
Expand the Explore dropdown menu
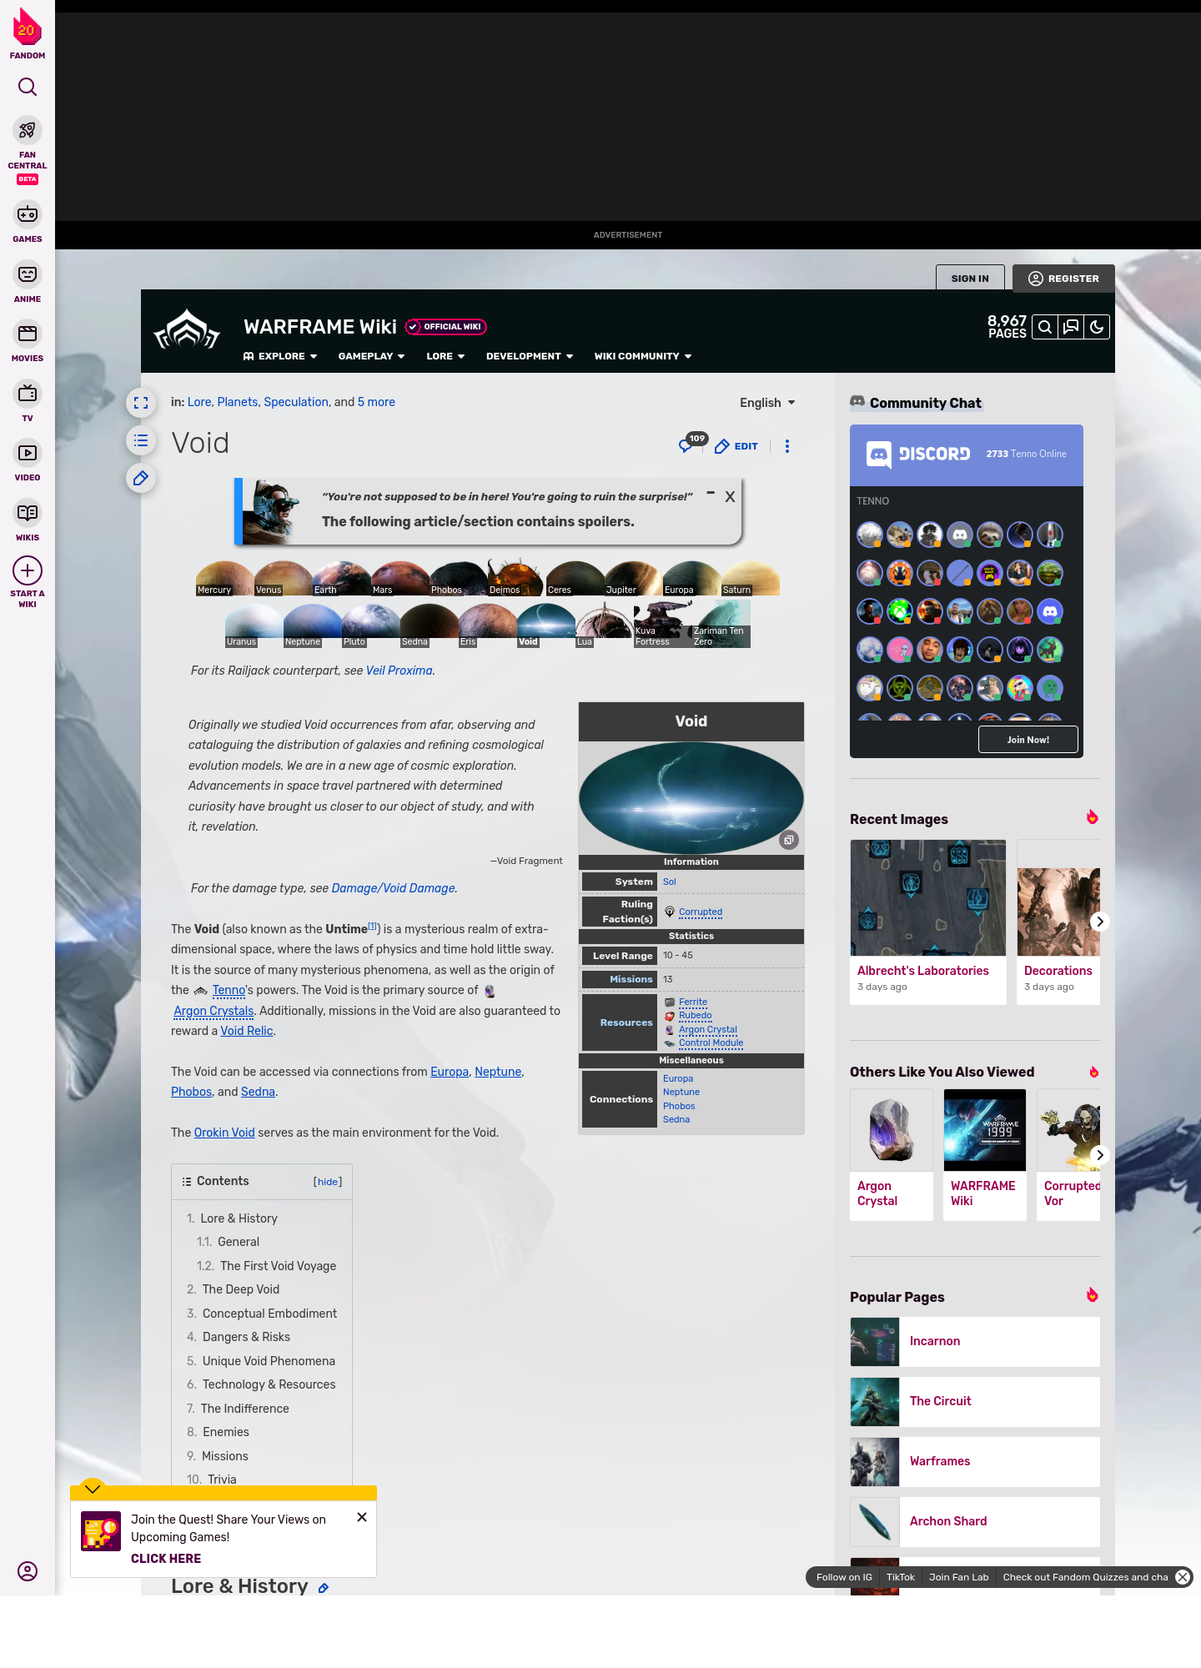(280, 356)
